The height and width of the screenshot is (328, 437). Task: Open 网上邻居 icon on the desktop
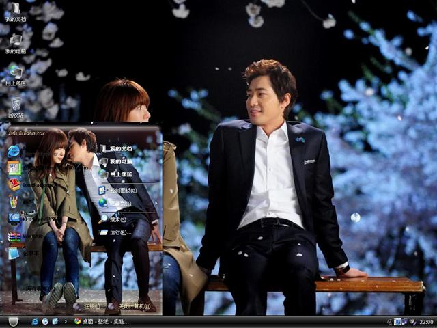16,76
